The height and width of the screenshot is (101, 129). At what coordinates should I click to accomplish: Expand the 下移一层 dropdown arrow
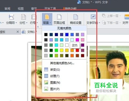[x=120, y=23]
